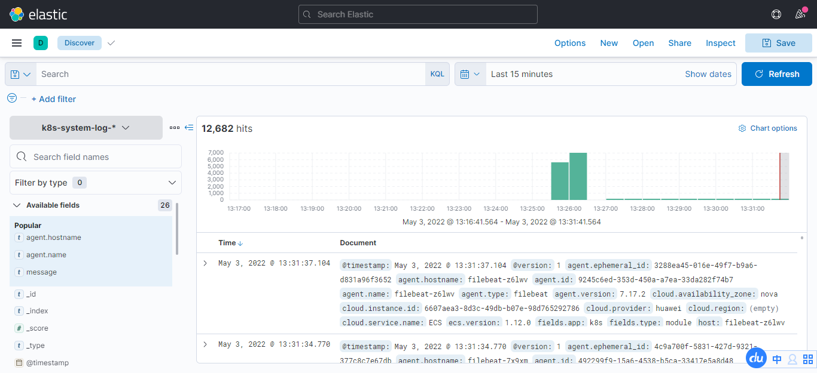
Task: Click Add filter link
Action: (x=53, y=99)
